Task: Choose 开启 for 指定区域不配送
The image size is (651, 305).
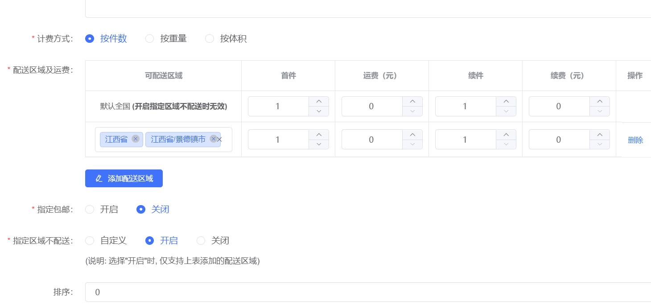Action: [162, 241]
